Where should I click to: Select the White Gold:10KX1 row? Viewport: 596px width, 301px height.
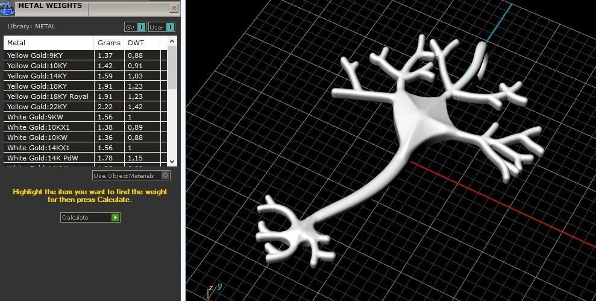(85, 127)
